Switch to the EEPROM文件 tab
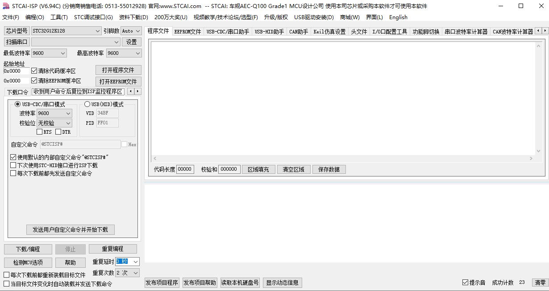 pos(187,32)
